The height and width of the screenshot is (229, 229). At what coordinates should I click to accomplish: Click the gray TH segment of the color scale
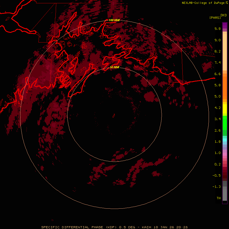(225, 195)
